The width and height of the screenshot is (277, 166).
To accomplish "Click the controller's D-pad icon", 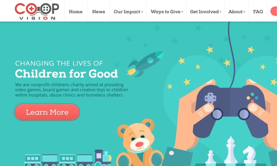I will pyautogui.click(x=210, y=98).
